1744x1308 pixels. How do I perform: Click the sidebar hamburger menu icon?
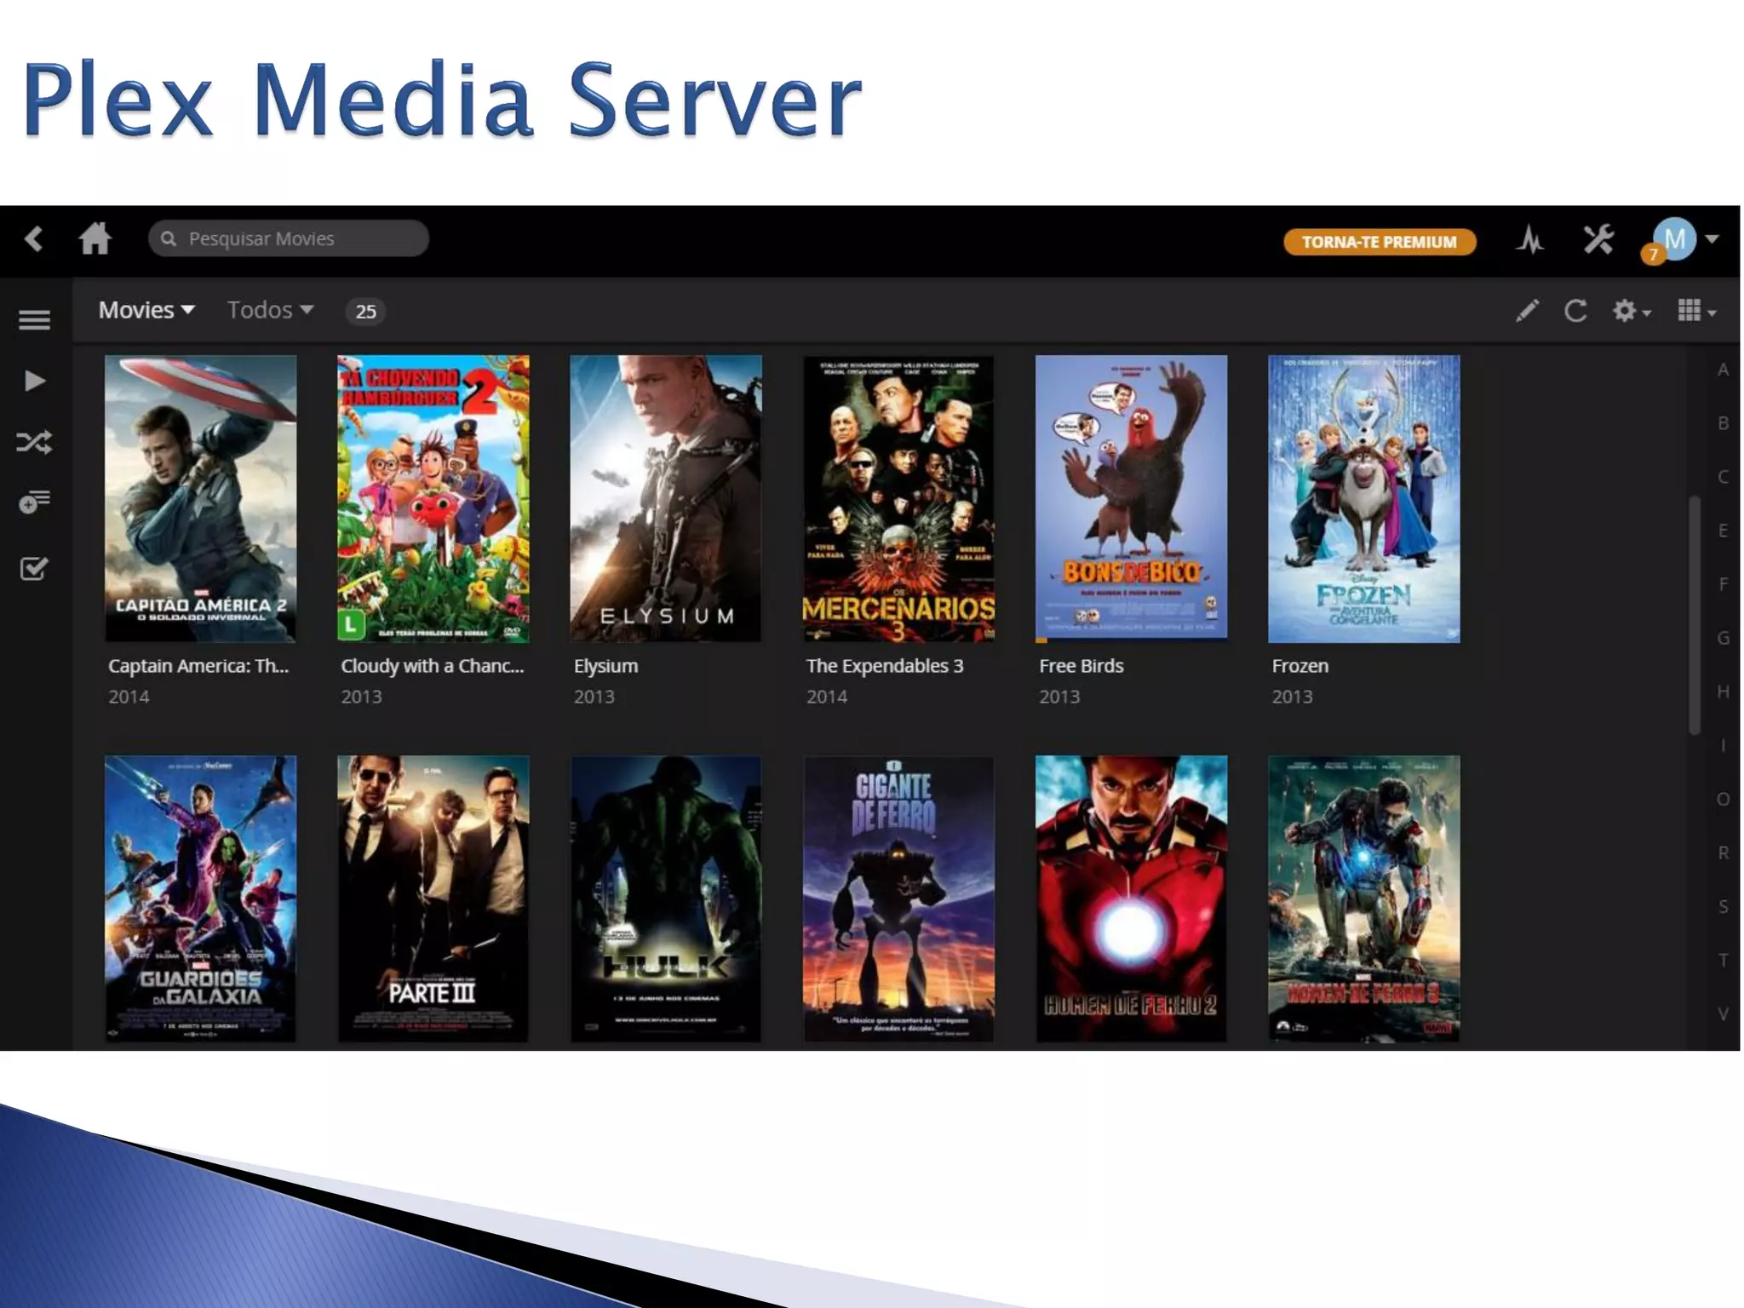[x=34, y=320]
